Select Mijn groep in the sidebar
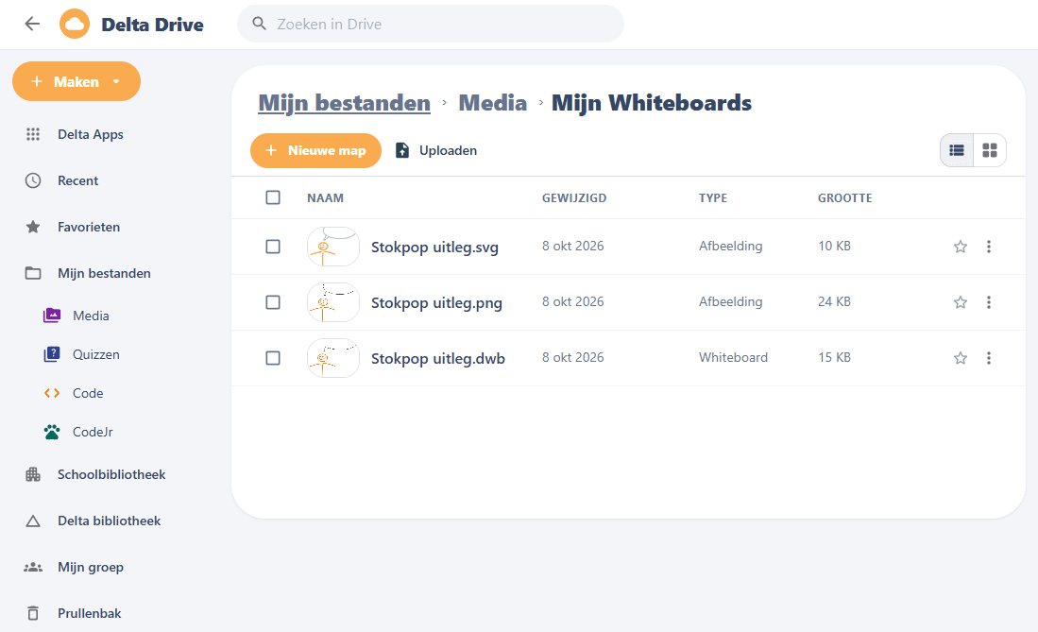This screenshot has height=632, width=1038. click(91, 567)
